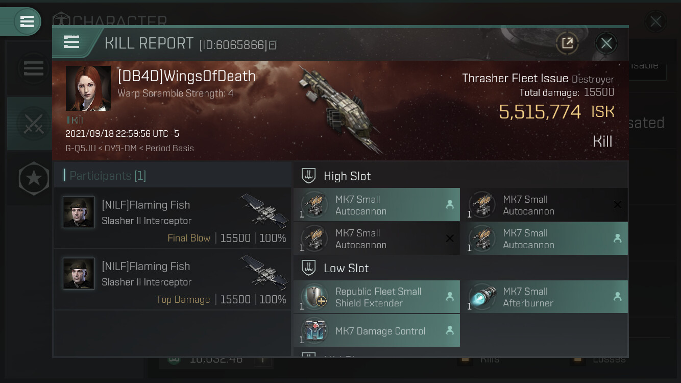Copy the kill report ID

[273, 45]
